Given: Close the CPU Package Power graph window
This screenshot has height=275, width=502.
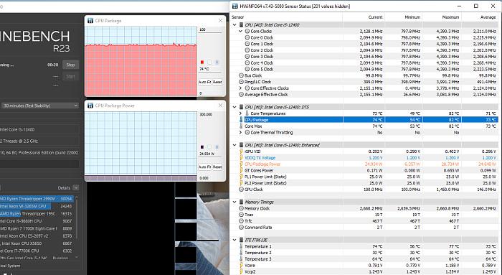Looking at the screenshot, I should coord(220,106).
